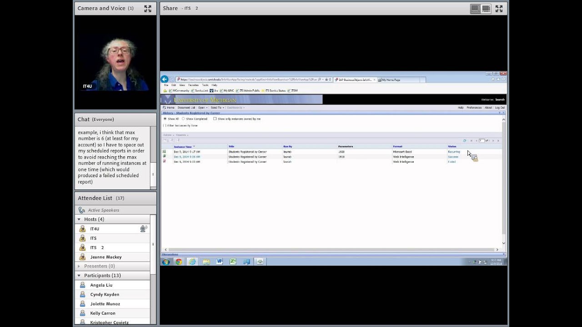Select the Show All radio button
582x327 pixels.
coord(165,119)
